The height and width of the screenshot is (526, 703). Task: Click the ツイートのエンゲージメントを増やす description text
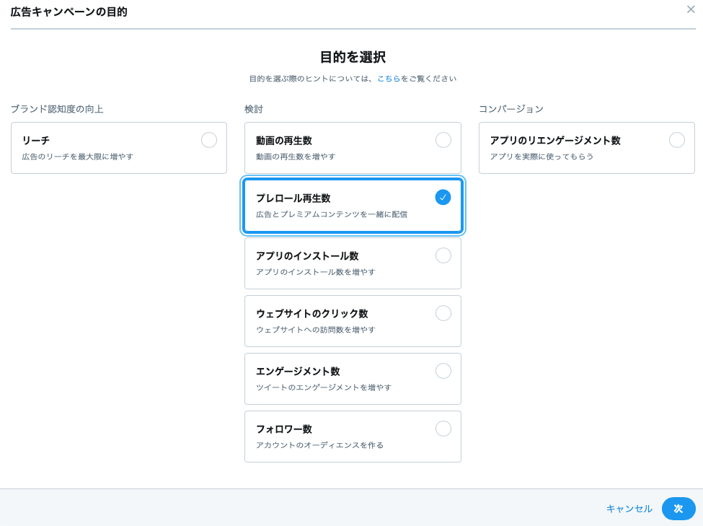pyautogui.click(x=324, y=387)
